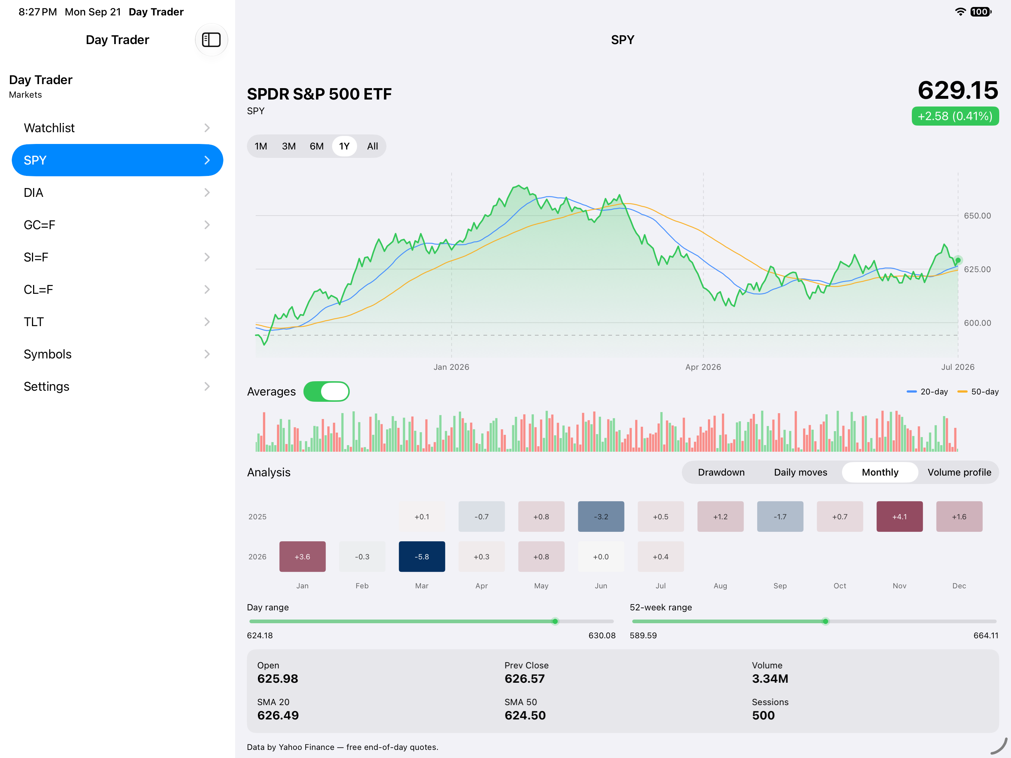The height and width of the screenshot is (758, 1011).
Task: Select the All chart range
Action: pyautogui.click(x=373, y=146)
